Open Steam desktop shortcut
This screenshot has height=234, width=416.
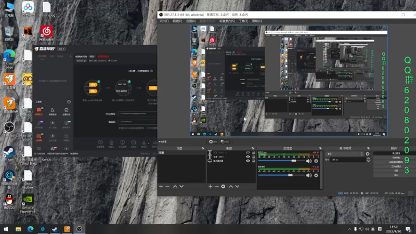click(9, 153)
